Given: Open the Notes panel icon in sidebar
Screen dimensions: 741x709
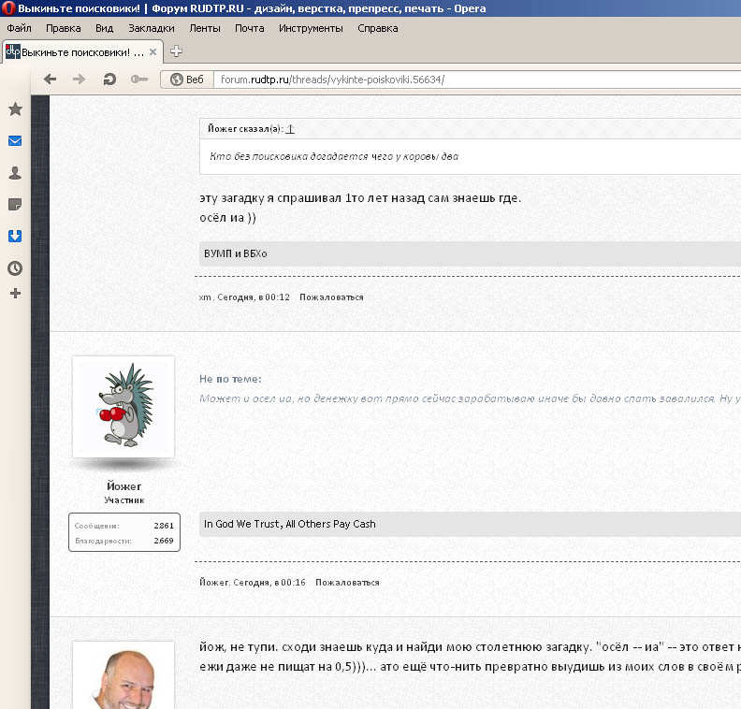Looking at the screenshot, I should coord(15,205).
